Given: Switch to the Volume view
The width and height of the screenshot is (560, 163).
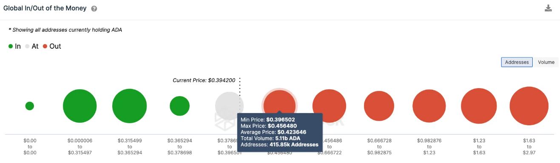Looking at the screenshot, I should click(x=546, y=62).
